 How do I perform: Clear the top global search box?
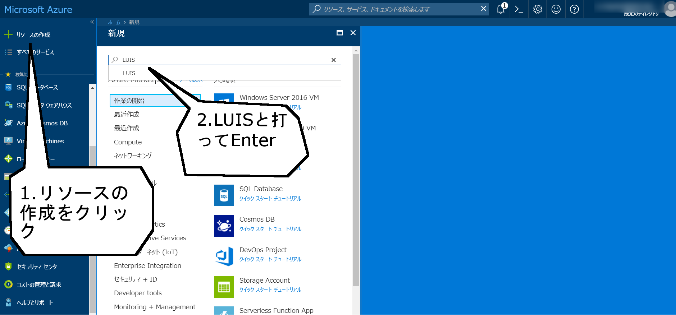pos(484,9)
